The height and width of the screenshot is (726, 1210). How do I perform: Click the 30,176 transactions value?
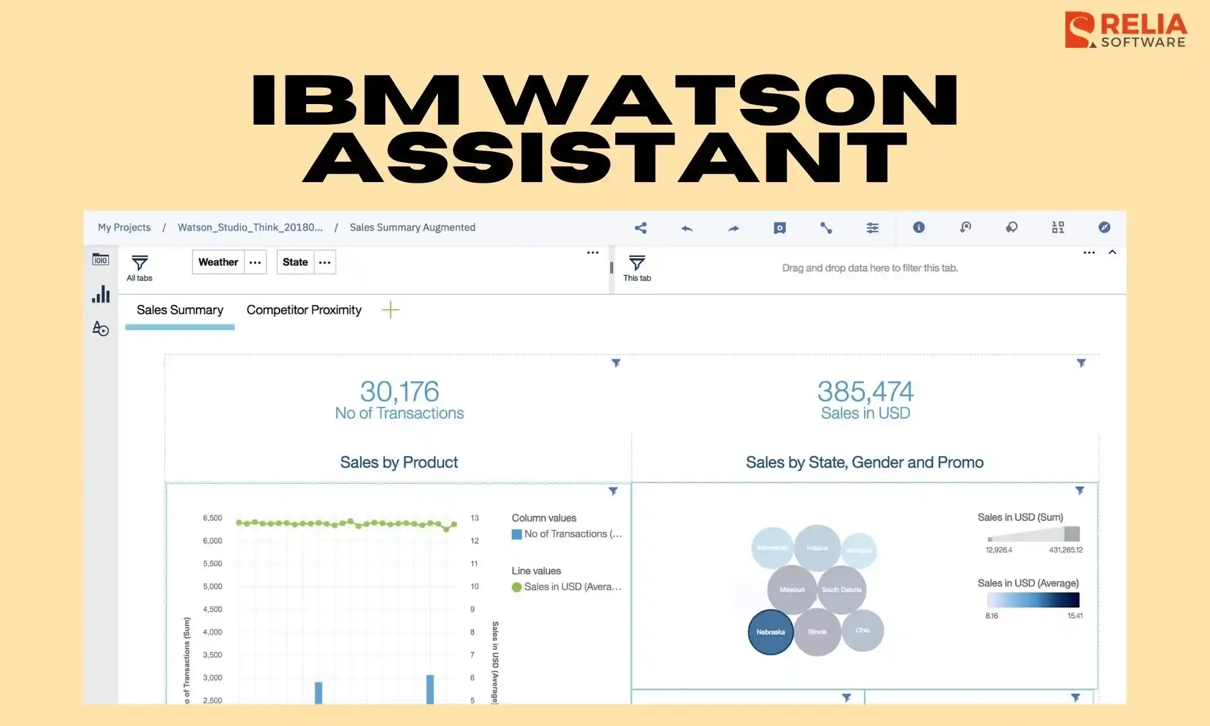tap(399, 391)
